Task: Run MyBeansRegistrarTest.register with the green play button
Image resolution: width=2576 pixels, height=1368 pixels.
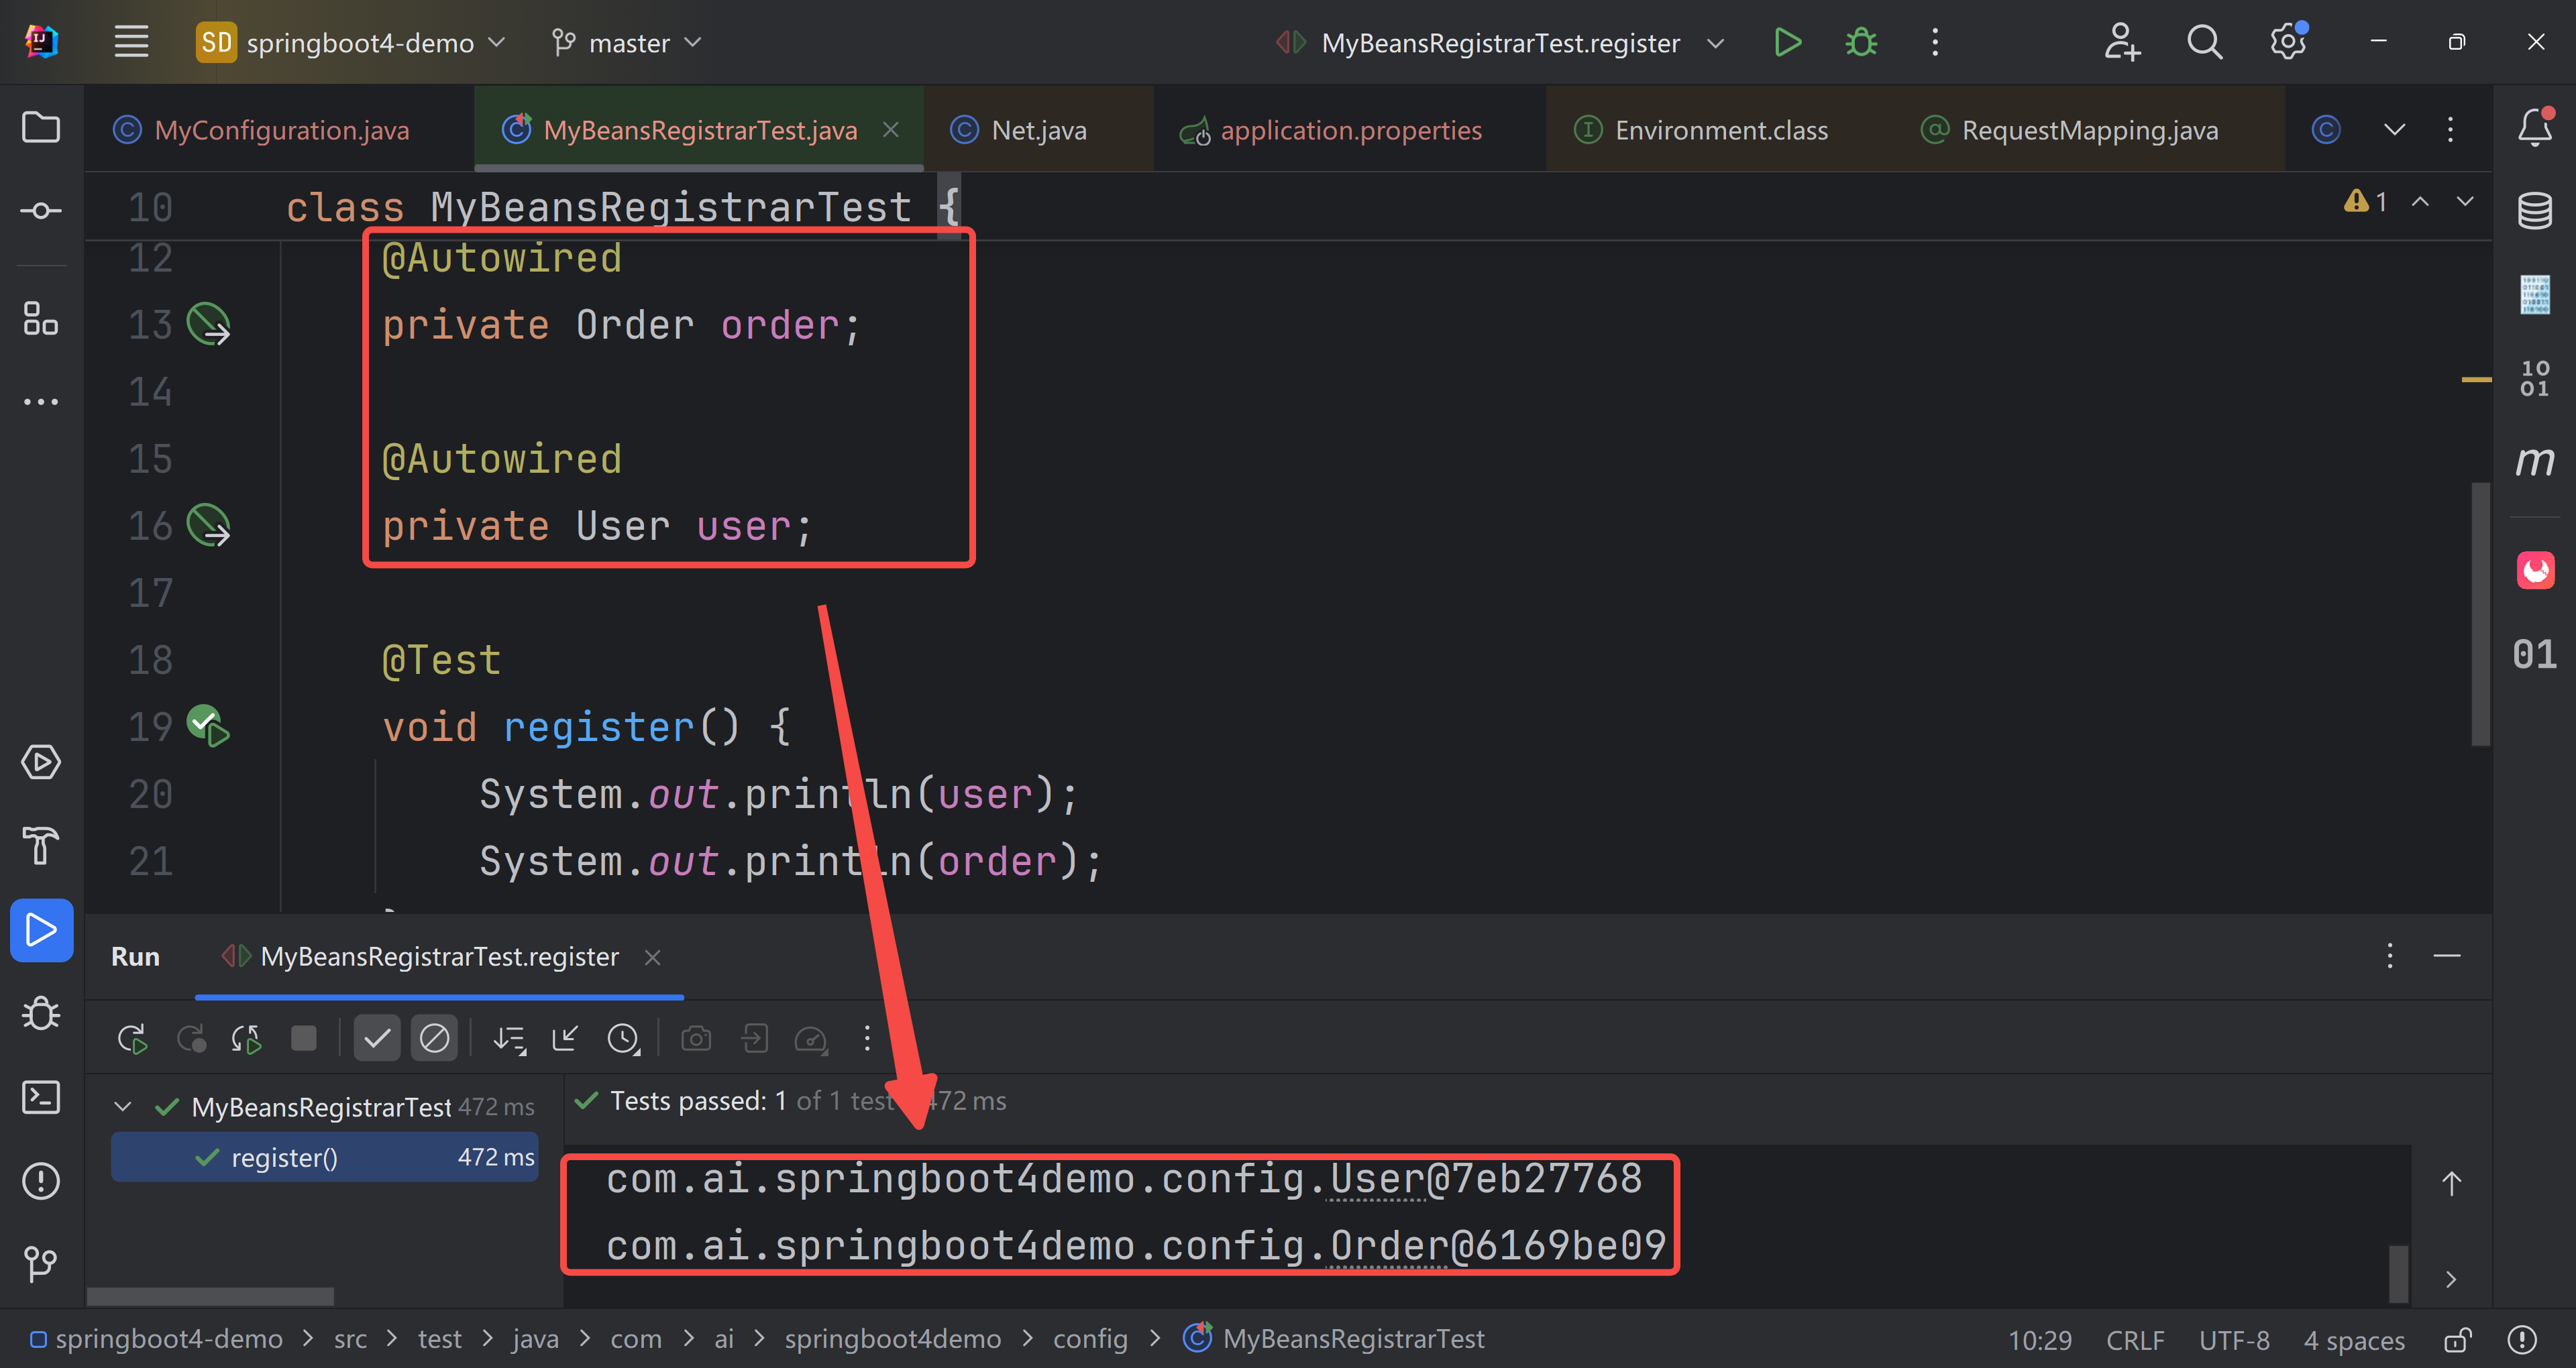Action: point(1787,42)
